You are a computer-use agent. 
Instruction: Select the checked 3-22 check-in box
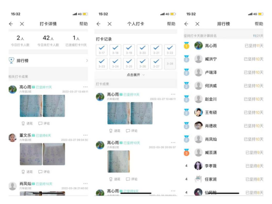tap(170, 50)
